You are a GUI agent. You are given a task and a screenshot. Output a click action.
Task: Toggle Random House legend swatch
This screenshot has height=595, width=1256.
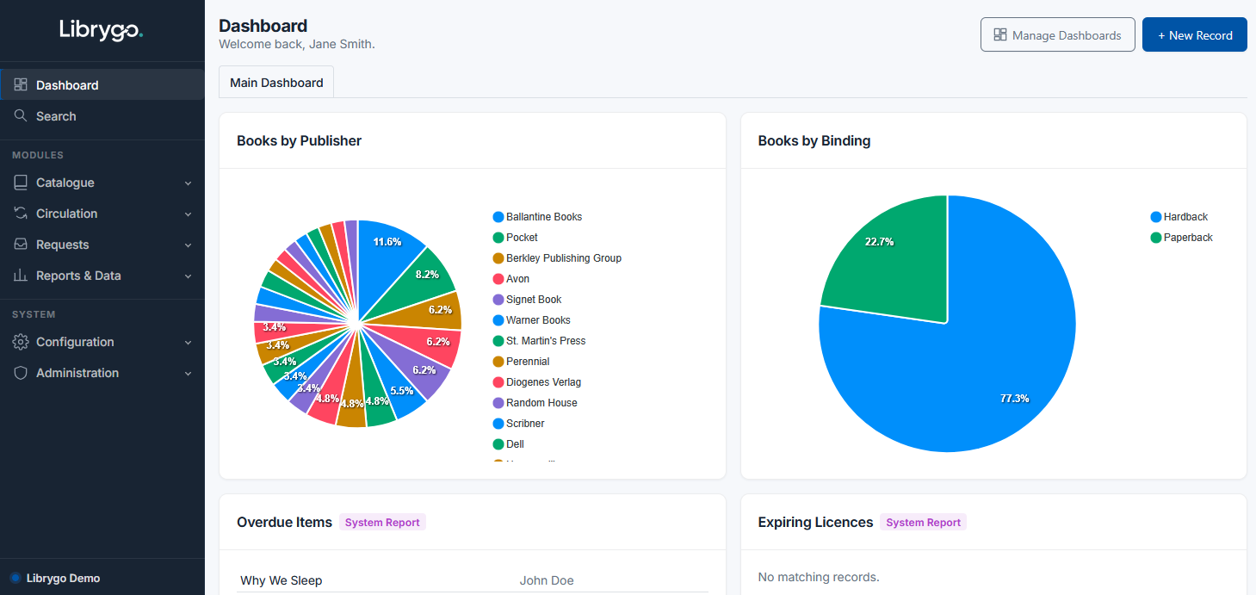(498, 403)
